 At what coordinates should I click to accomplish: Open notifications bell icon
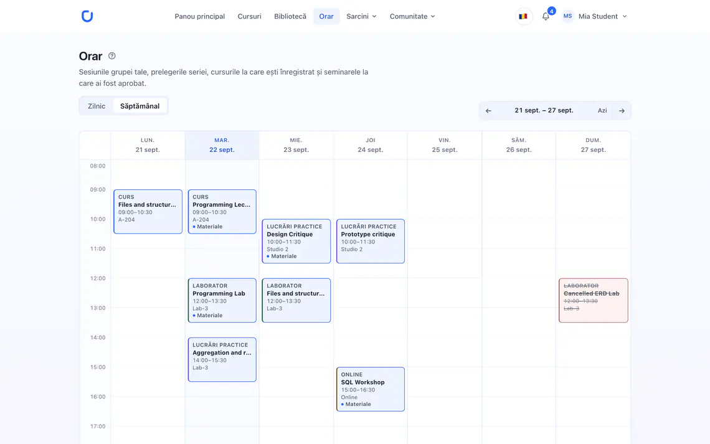[546, 16]
